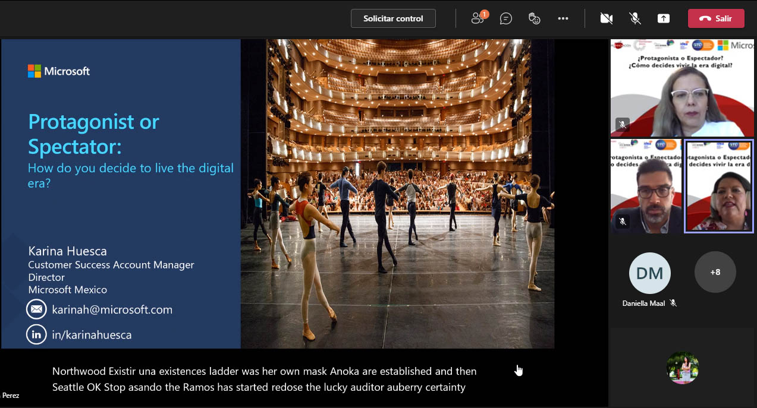This screenshot has height=408, width=757.
Task: Expand the +8 additional participants bubble
Action: pos(715,272)
